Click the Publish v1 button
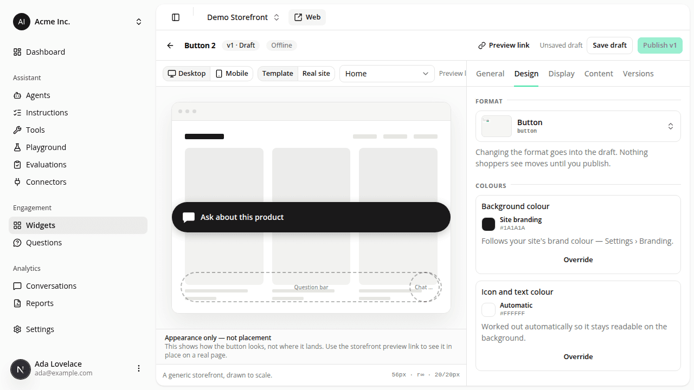This screenshot has height=390, width=694. pyautogui.click(x=660, y=45)
